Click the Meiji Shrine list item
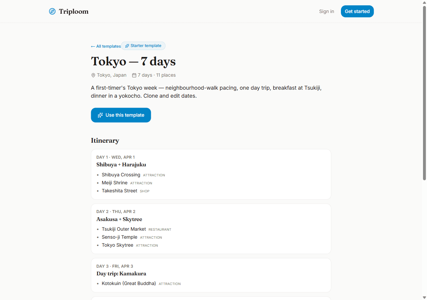Screen dimensions: 427x300 click(x=115, y=183)
